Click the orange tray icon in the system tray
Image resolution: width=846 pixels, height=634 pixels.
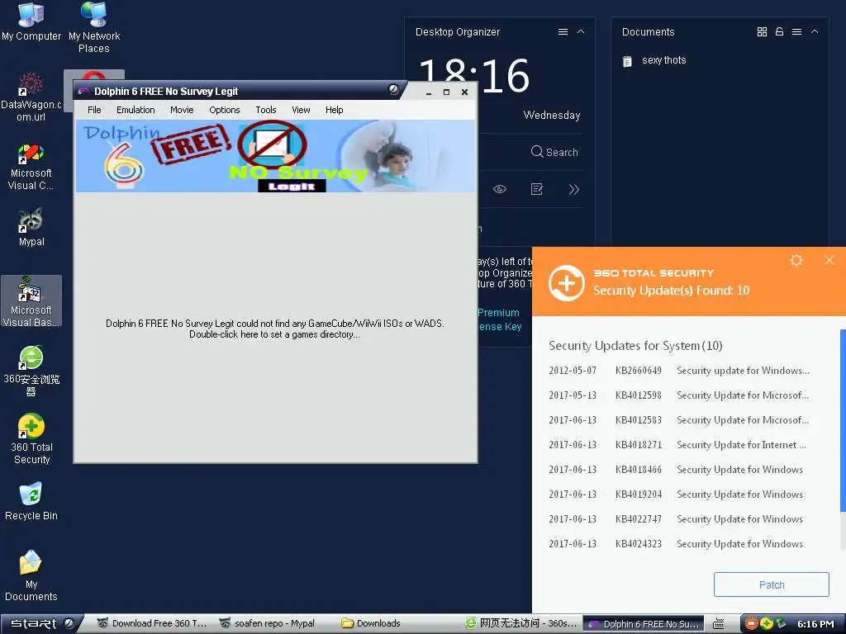751,623
